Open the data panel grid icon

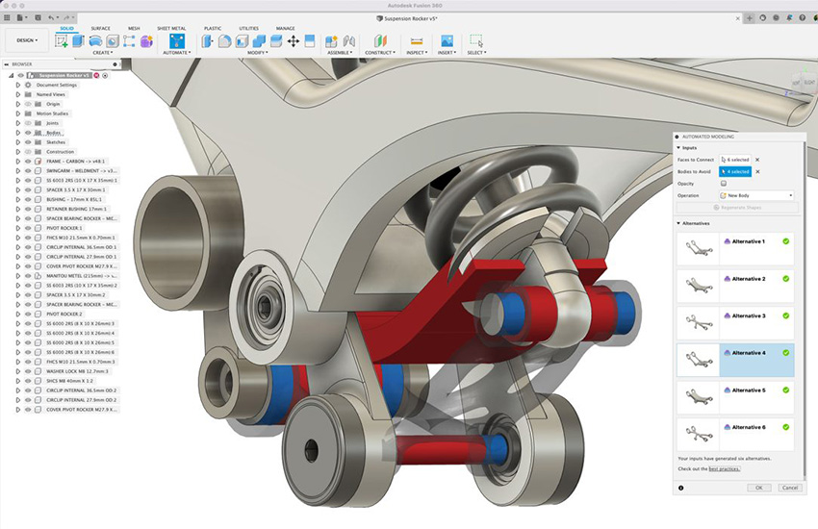click(7, 17)
